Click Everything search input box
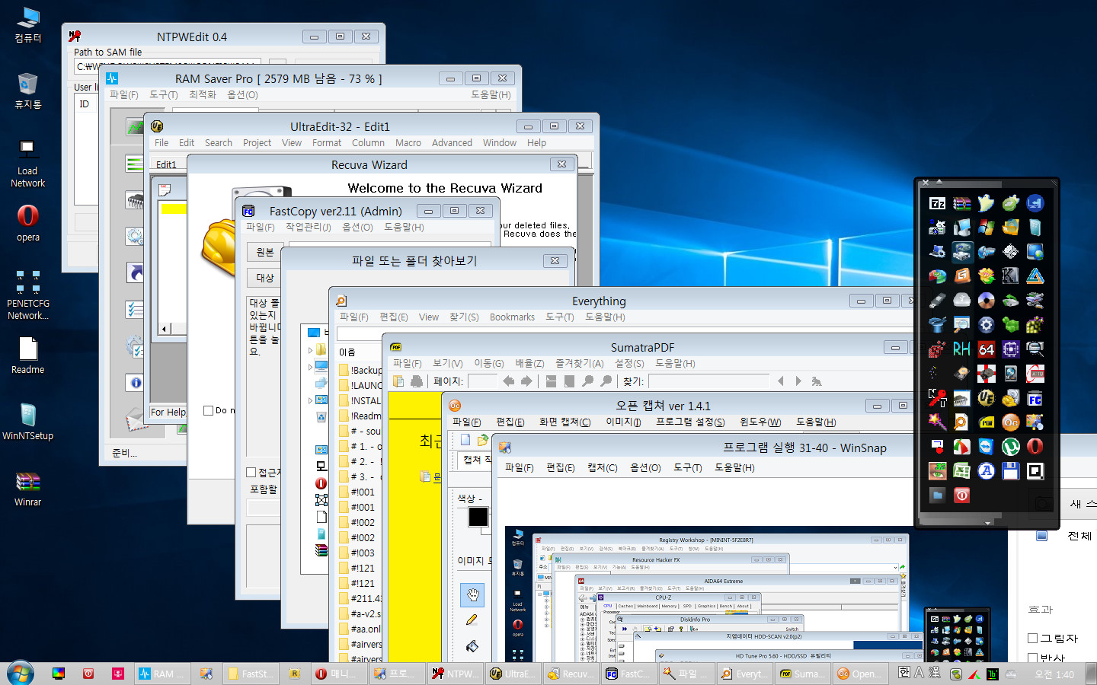This screenshot has height=685, width=1097. coord(625,334)
